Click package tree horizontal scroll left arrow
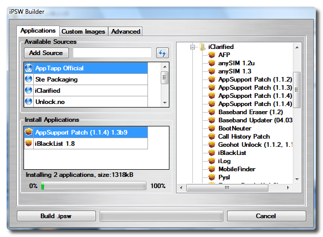This screenshot has height=237, width=323. tap(181, 188)
